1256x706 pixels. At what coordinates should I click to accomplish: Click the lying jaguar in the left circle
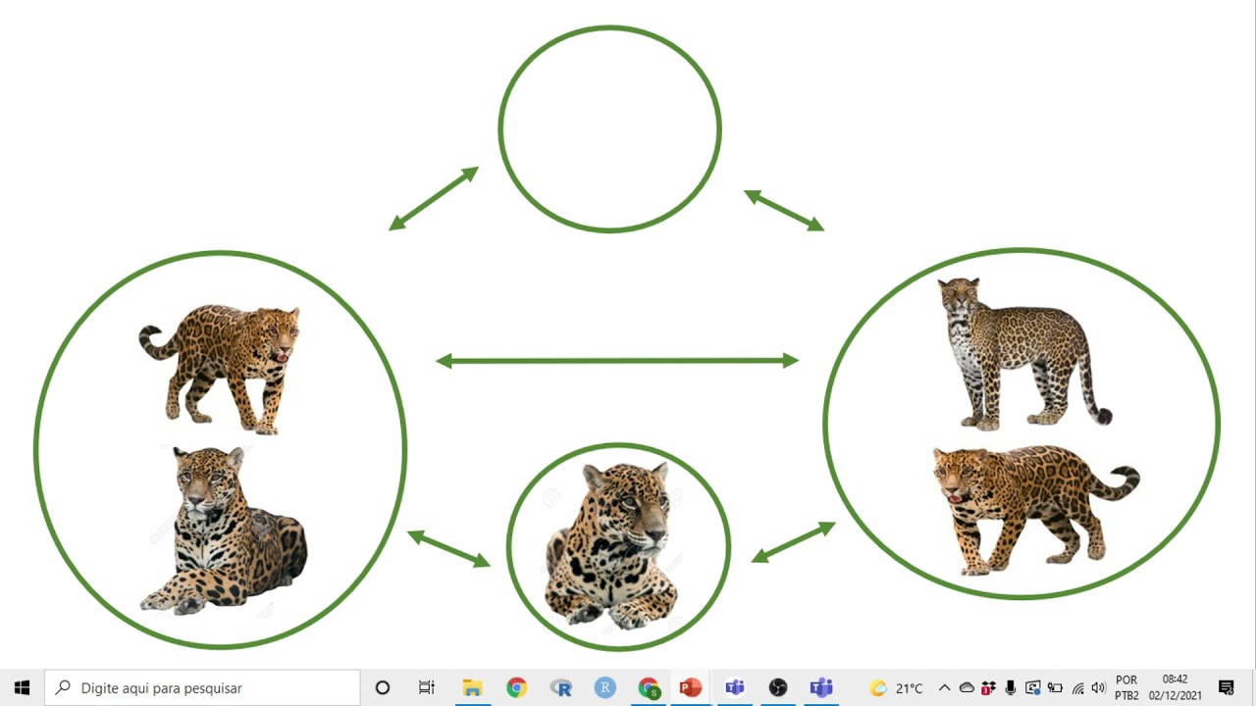click(x=223, y=530)
